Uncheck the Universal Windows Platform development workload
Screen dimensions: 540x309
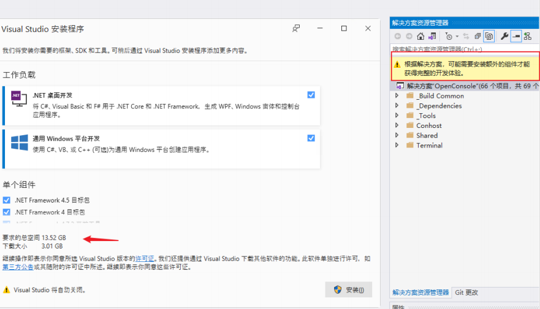click(311, 138)
